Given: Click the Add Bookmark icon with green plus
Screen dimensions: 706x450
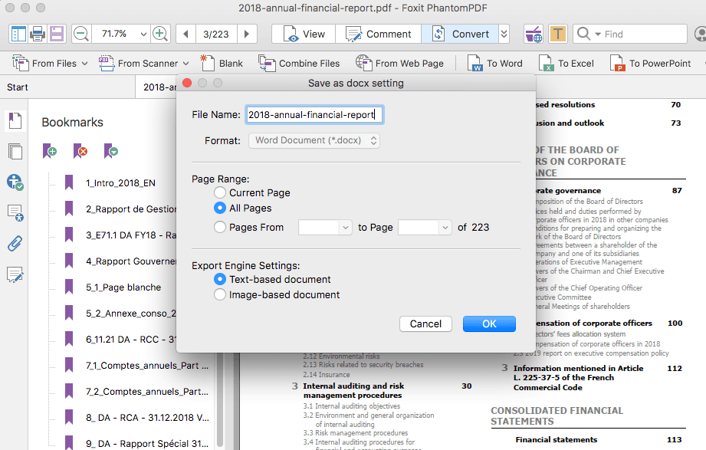Looking at the screenshot, I should [49, 152].
